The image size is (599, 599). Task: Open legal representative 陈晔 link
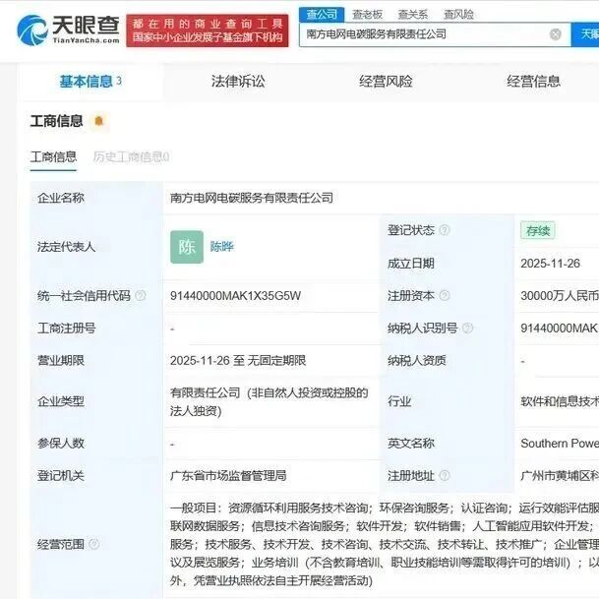[x=221, y=247]
